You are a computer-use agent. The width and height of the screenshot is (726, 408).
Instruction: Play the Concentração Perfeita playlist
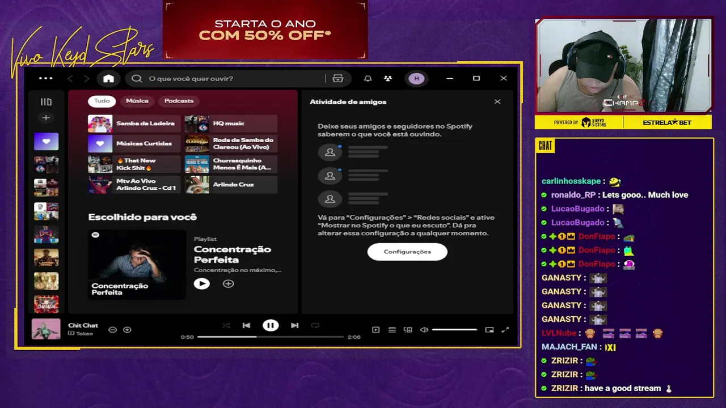pyautogui.click(x=201, y=284)
